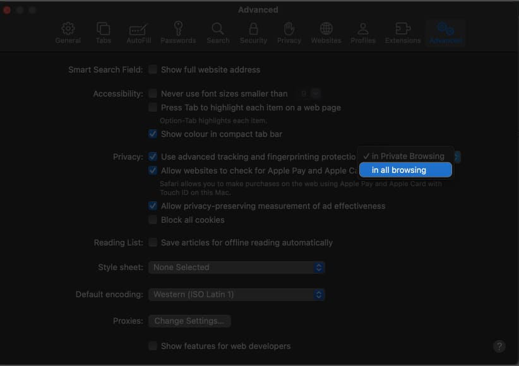Disable privacy-preserving measurement of ad effectiveness
Viewport: 519px width, 366px height.
(x=153, y=206)
